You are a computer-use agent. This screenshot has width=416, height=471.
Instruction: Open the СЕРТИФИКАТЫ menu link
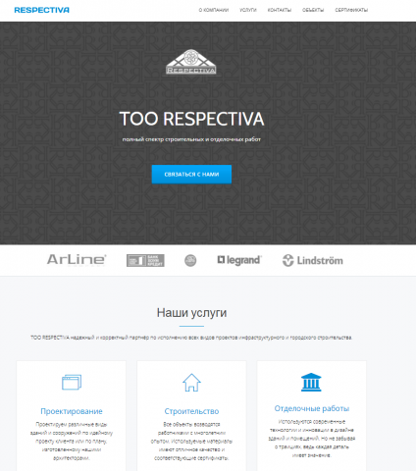351,10
